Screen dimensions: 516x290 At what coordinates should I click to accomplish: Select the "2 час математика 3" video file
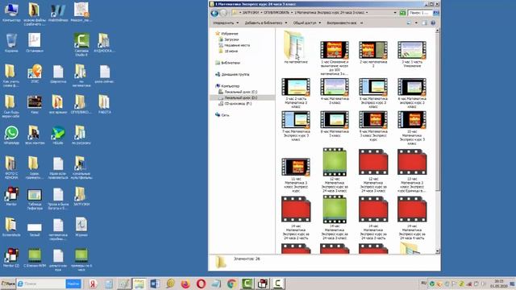click(x=373, y=54)
